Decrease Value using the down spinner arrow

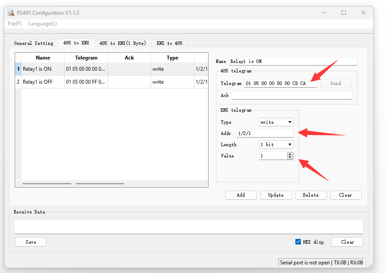(290, 157)
